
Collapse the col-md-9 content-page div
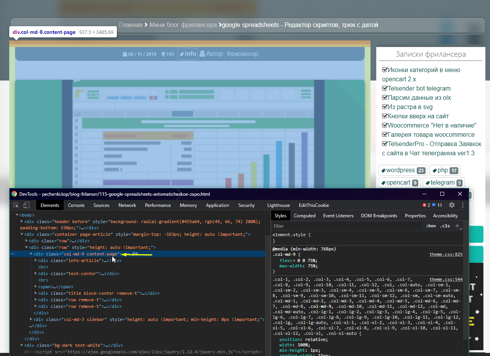31,254
